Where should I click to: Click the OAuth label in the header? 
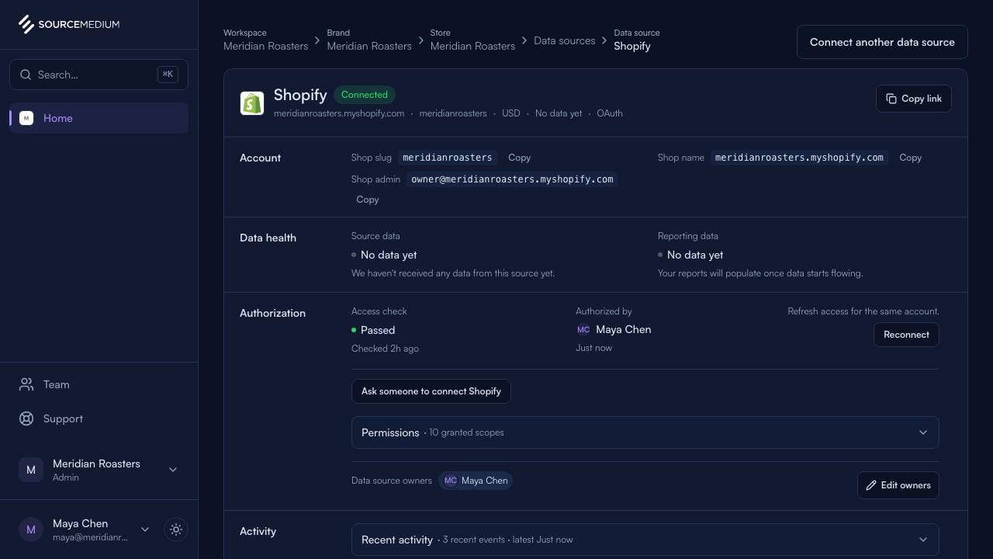click(x=610, y=113)
